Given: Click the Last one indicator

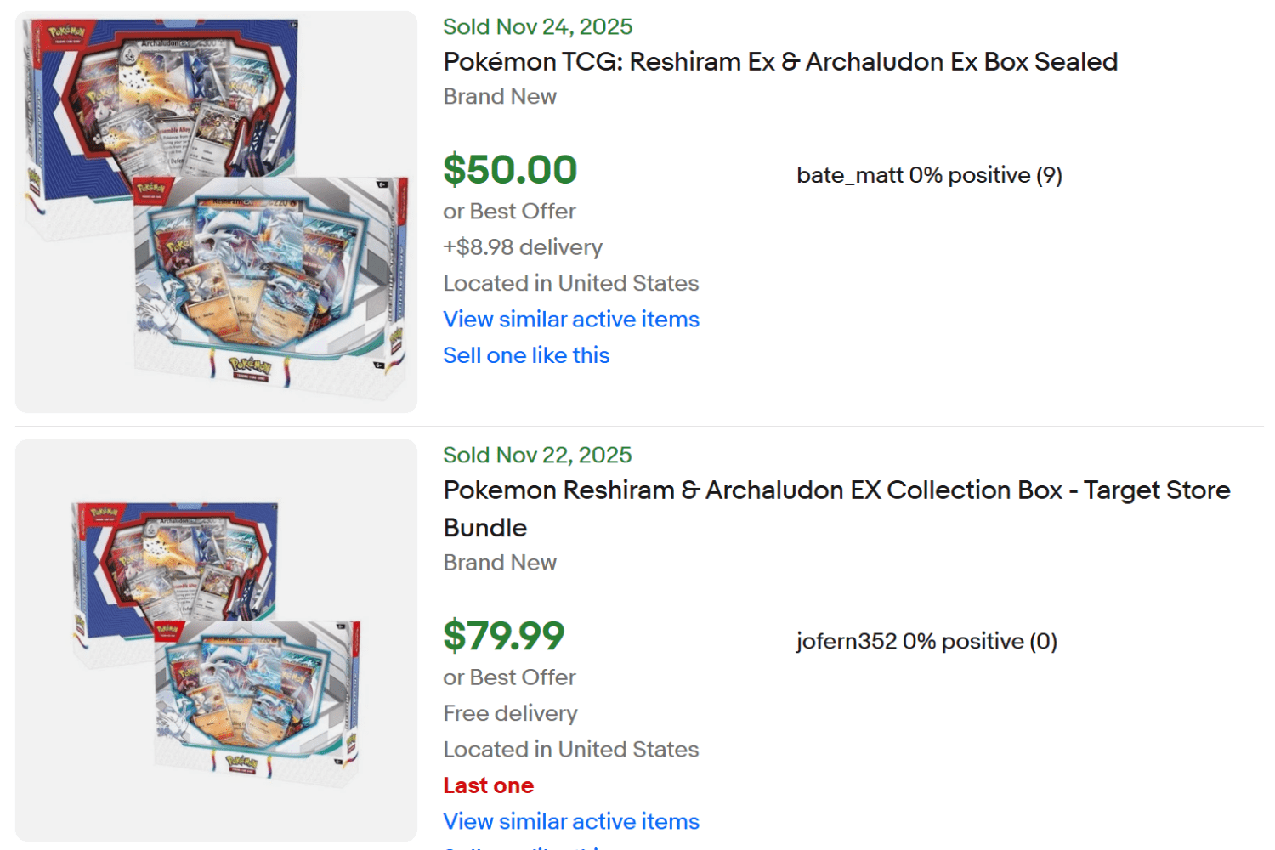Looking at the screenshot, I should tap(488, 785).
